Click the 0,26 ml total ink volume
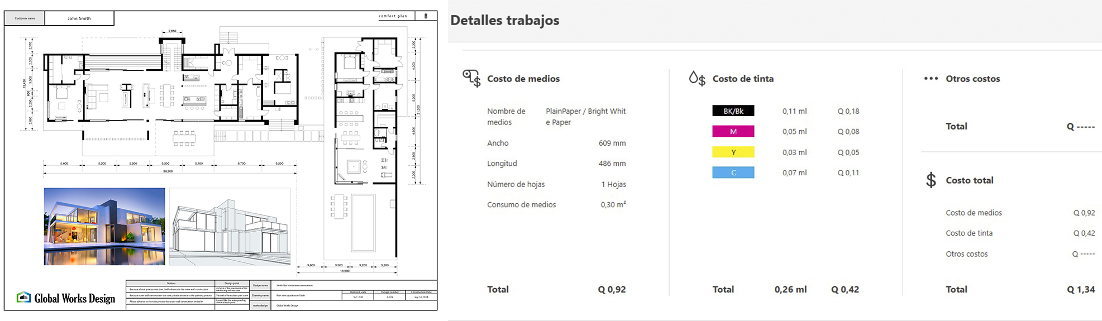This screenshot has height=321, width=1102. click(790, 289)
